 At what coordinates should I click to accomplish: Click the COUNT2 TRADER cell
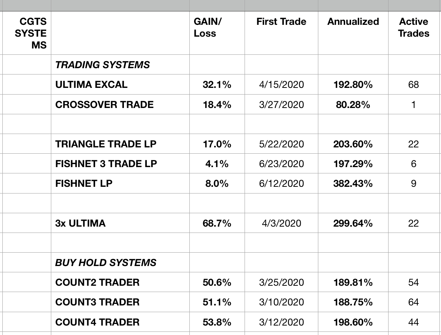click(x=97, y=282)
